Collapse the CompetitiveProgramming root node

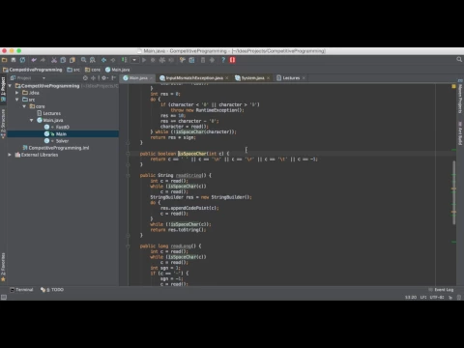pos(10,86)
